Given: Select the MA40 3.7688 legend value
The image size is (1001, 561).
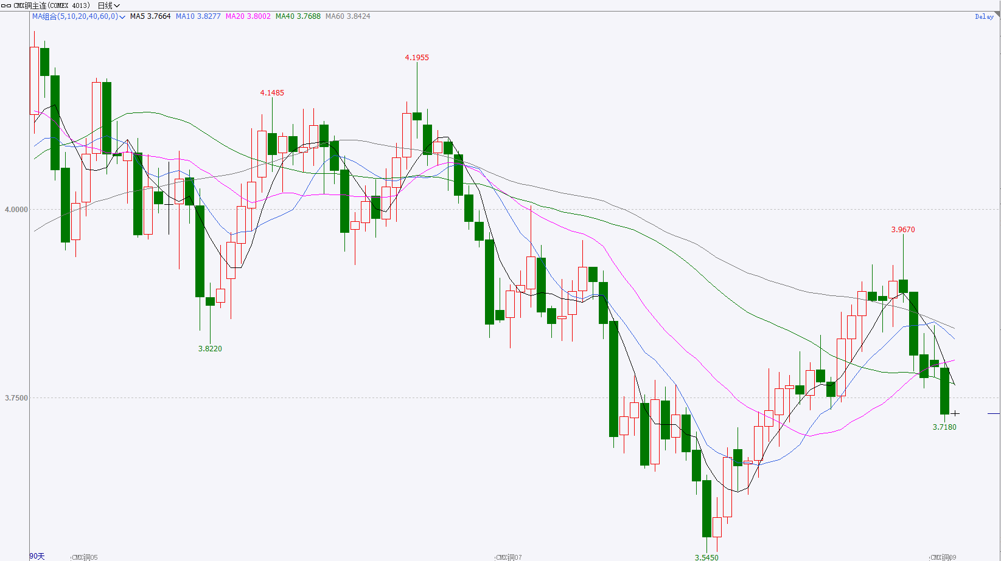Looking at the screenshot, I should 298,16.
